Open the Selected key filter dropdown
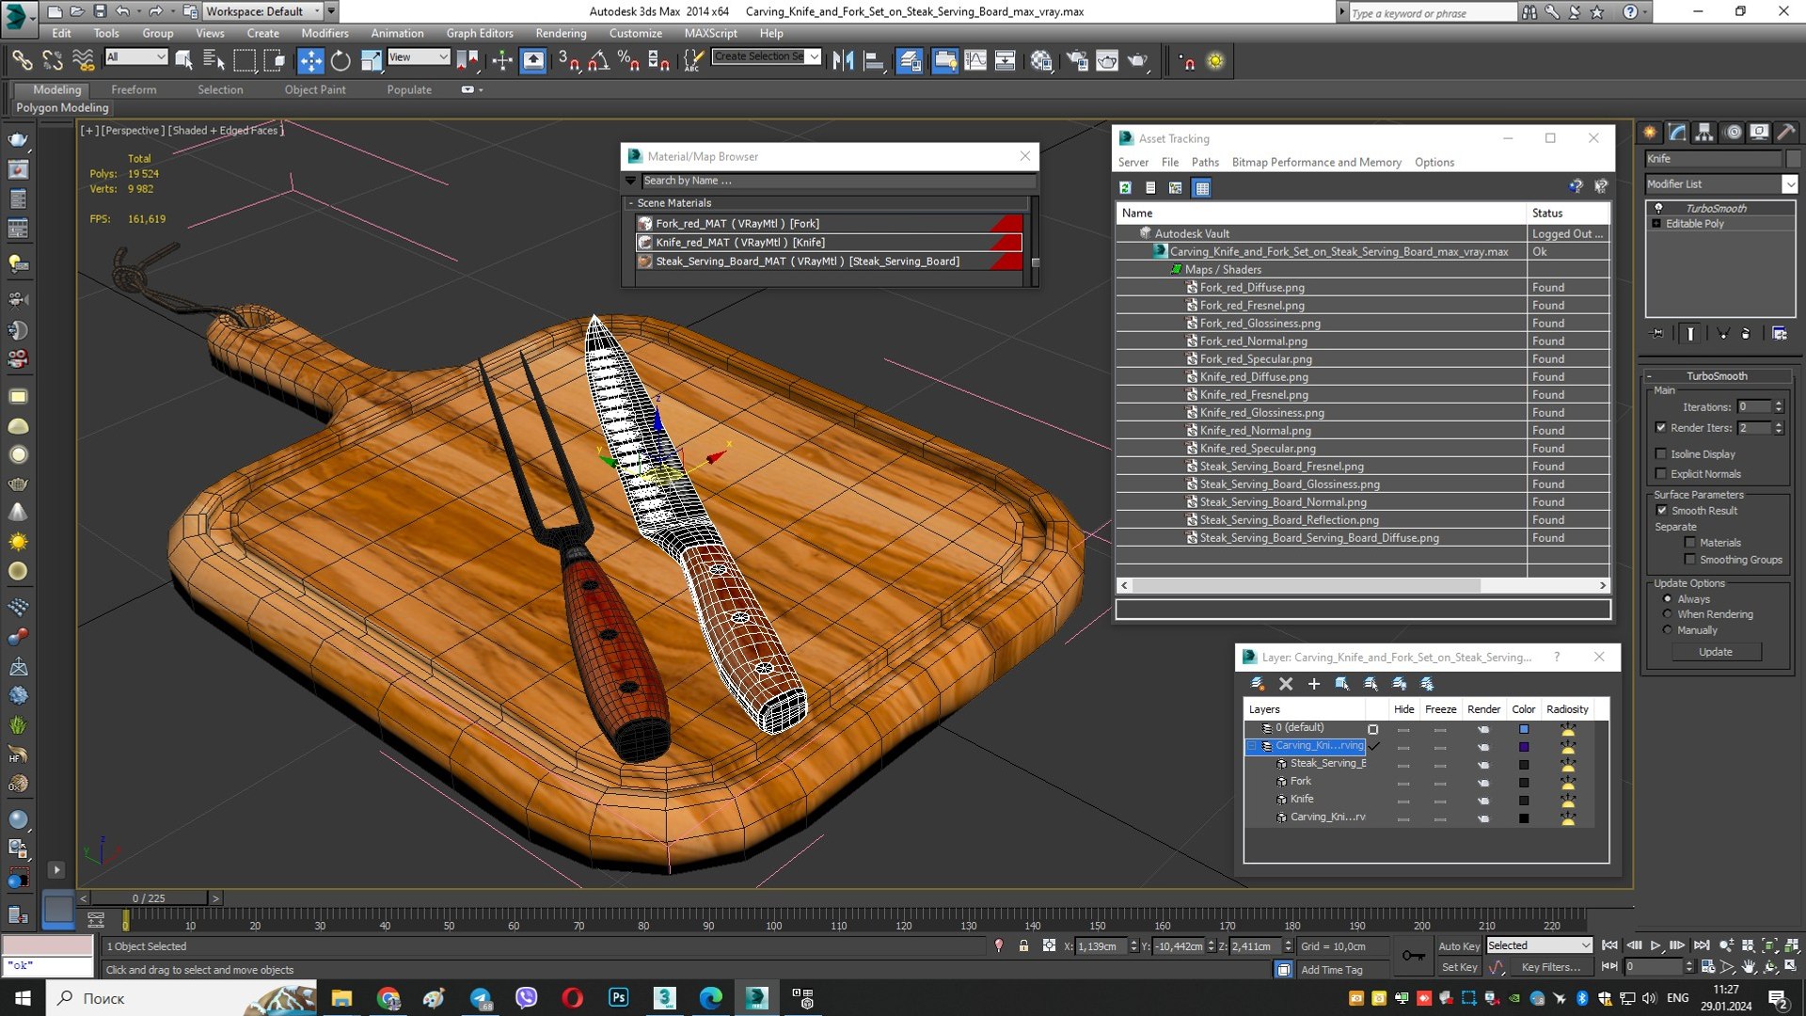The width and height of the screenshot is (1806, 1016). (1539, 945)
